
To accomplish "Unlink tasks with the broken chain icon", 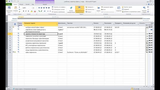I will [50, 11].
